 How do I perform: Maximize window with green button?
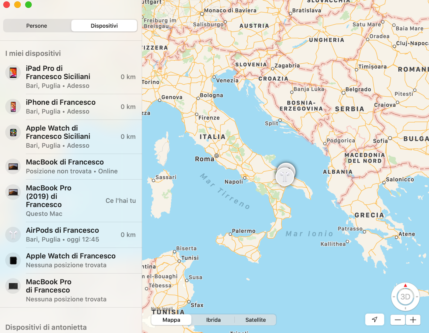click(x=28, y=5)
